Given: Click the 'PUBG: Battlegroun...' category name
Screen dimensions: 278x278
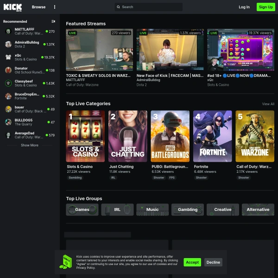Looking at the screenshot, I should [170, 167].
